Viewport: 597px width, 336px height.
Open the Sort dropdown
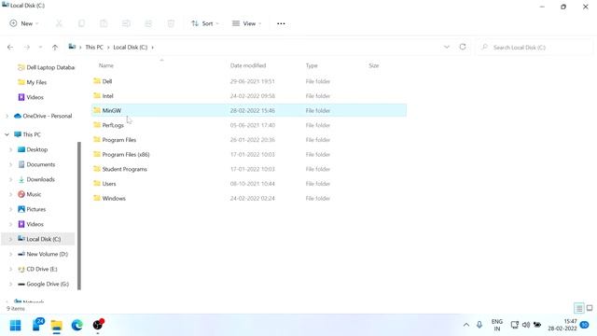[205, 23]
